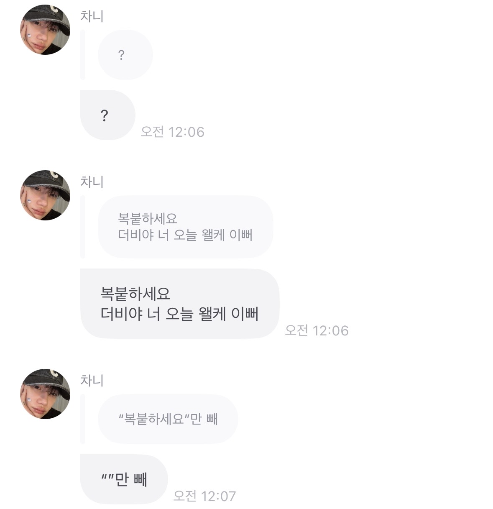Click the reply bar left of quoted "복붙하세요"만 빼
The height and width of the screenshot is (509, 493).
[x=83, y=419]
